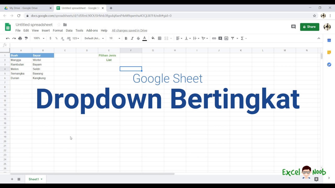This screenshot has height=188, width=335.
Task: Toggle italic formatting
Action: [132, 38]
